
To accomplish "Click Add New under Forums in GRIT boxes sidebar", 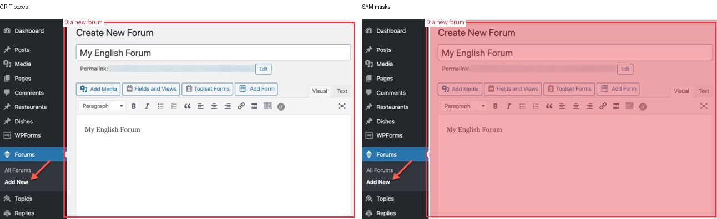I will point(16,182).
